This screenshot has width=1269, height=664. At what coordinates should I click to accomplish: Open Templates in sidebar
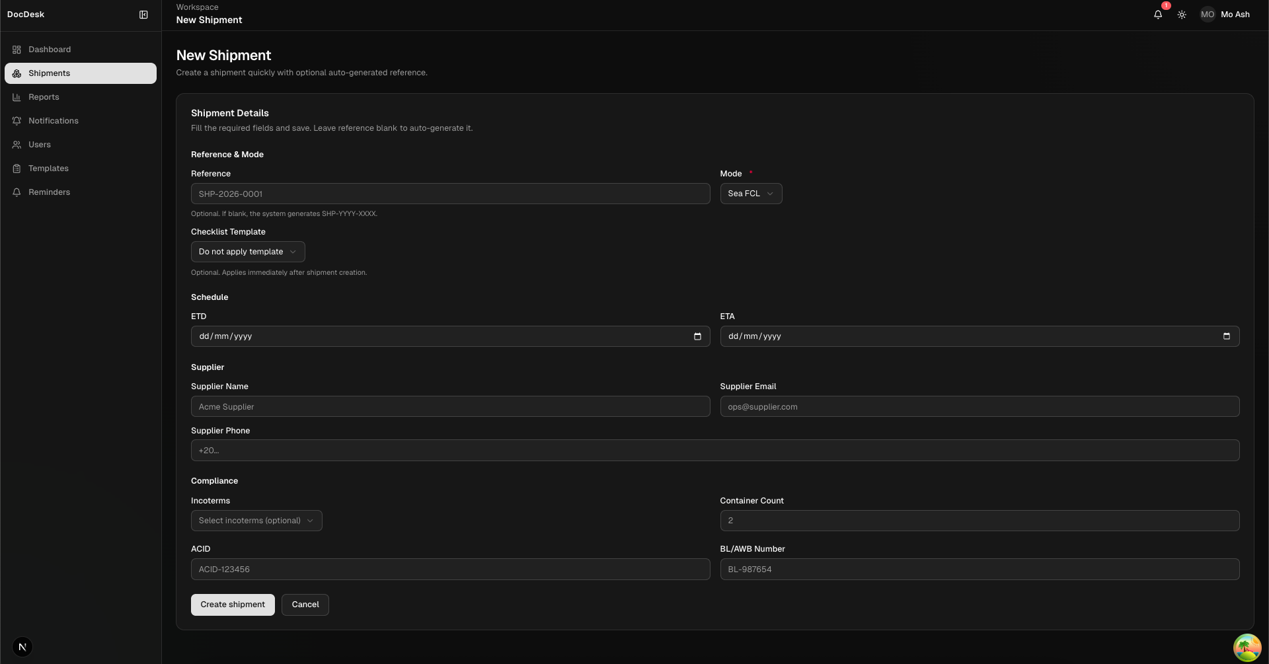click(81, 168)
